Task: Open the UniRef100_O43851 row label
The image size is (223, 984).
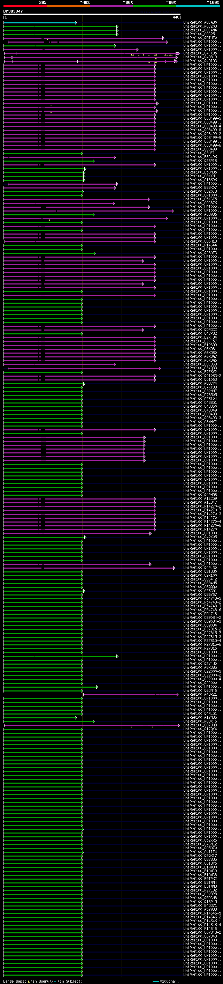Action: pyautogui.click(x=200, y=402)
